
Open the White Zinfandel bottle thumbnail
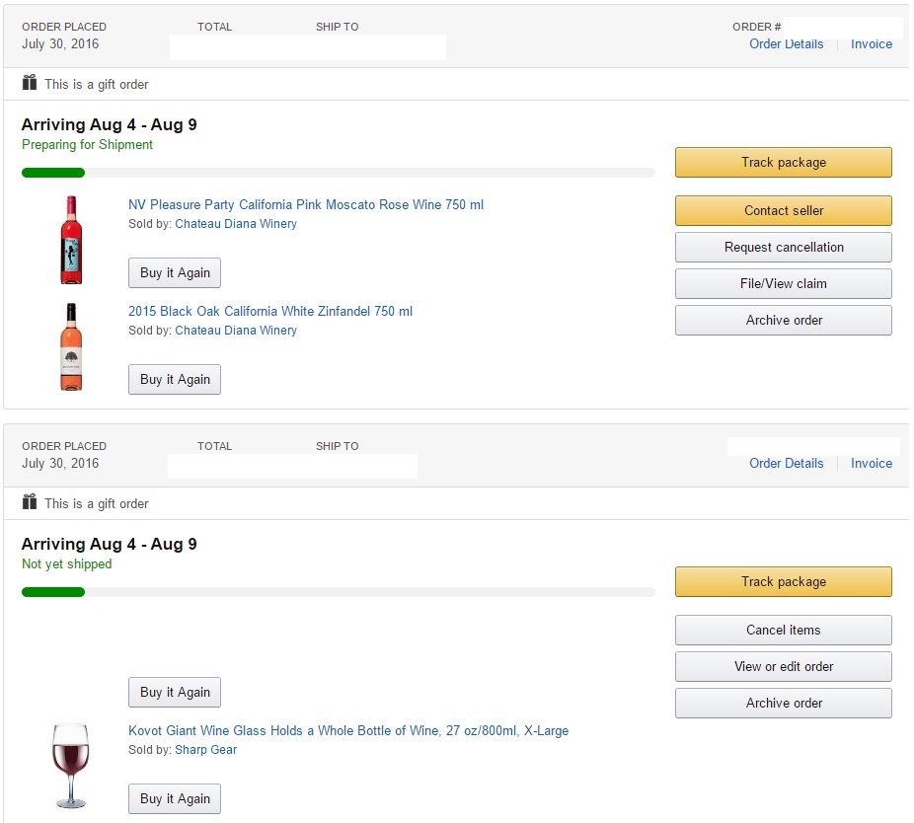(x=70, y=346)
